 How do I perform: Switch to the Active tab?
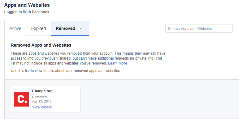[x=15, y=28]
